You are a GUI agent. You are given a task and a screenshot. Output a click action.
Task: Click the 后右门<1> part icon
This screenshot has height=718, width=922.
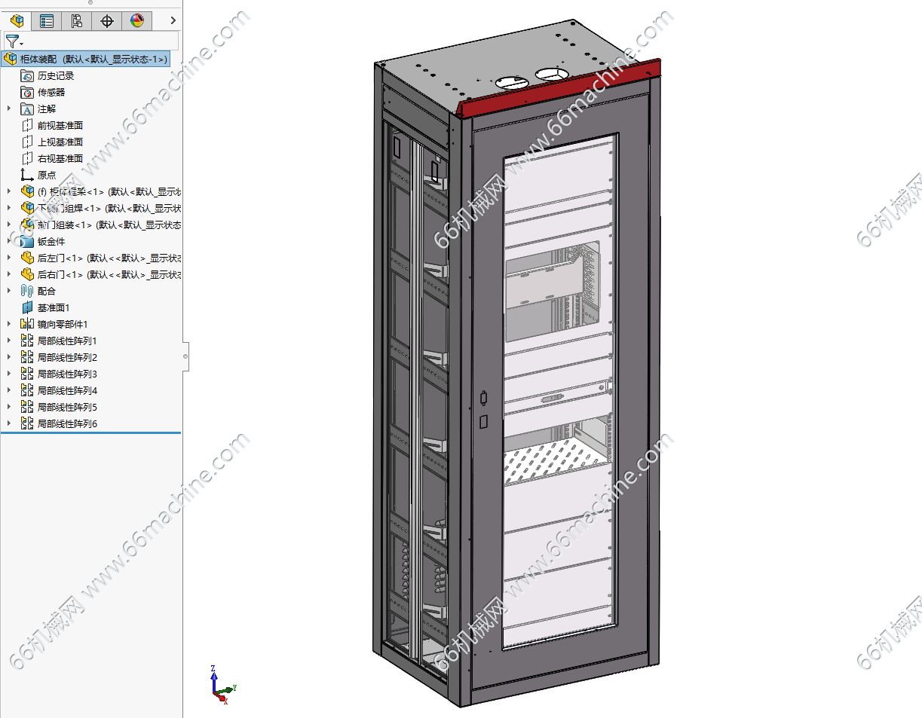click(x=27, y=274)
